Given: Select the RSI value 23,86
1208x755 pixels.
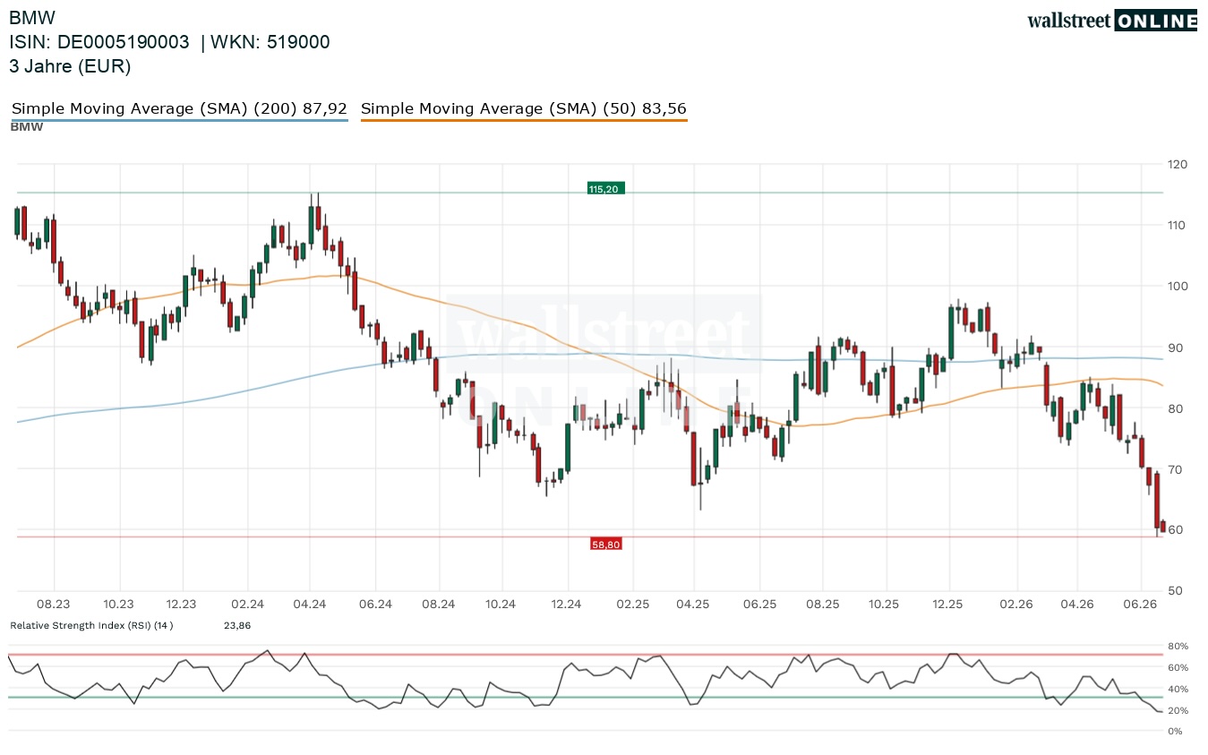Looking at the screenshot, I should point(237,625).
